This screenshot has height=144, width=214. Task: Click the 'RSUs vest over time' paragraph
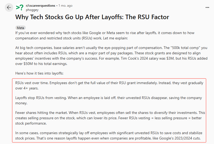[x=109, y=85]
